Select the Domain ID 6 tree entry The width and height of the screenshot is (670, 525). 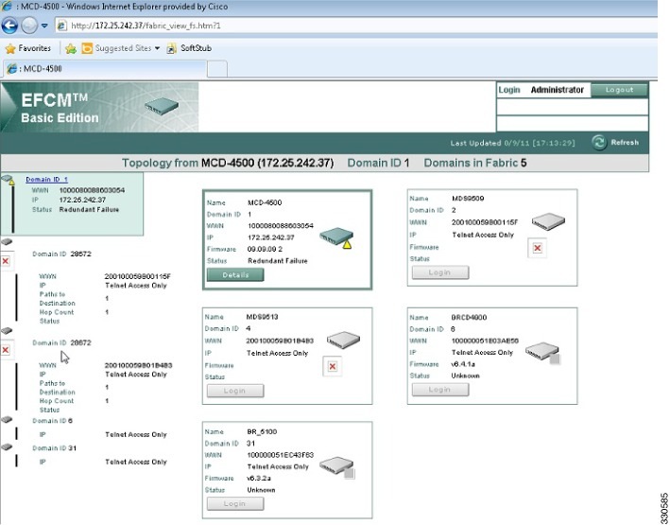click(52, 421)
